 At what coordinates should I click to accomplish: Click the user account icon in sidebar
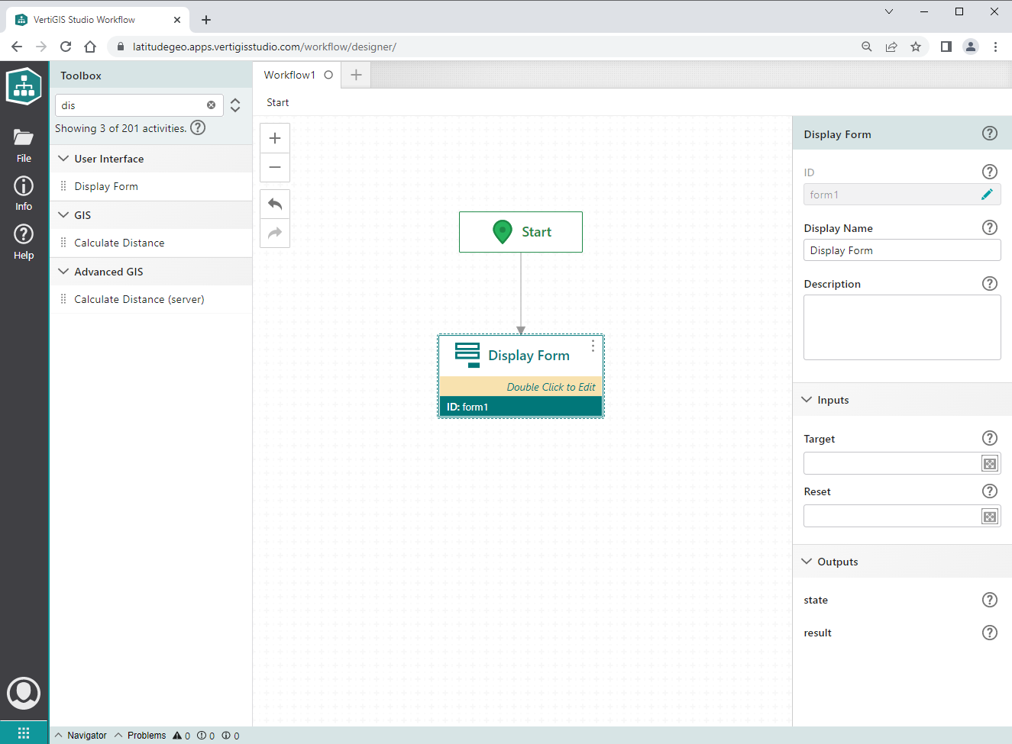point(24,693)
